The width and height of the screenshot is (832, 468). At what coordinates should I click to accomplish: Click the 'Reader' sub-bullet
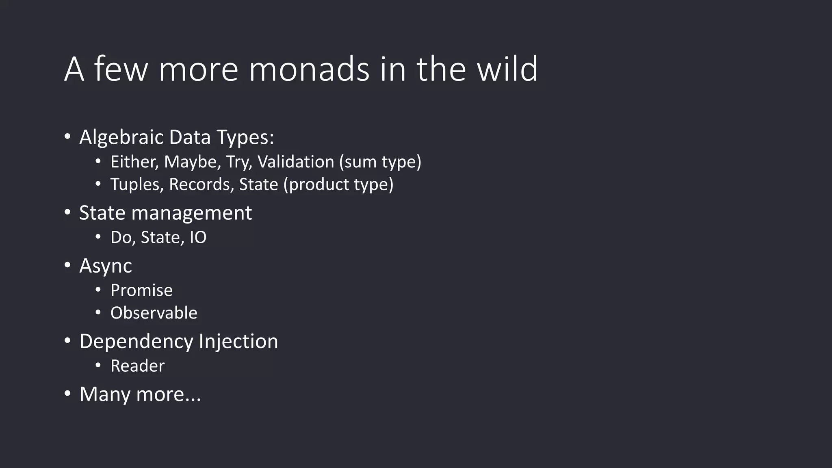[137, 366]
